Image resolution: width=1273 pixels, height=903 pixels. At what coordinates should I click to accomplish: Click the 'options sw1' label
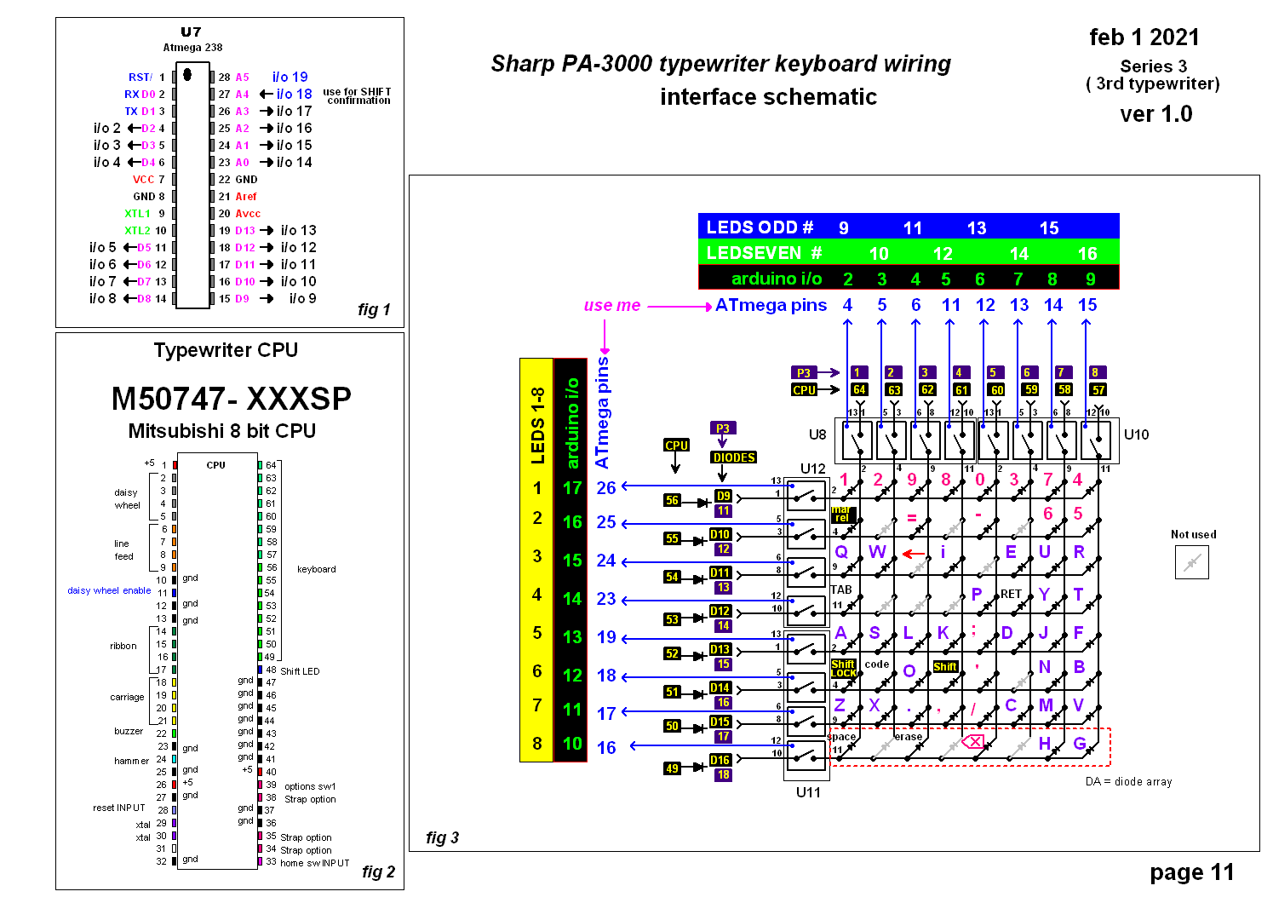[x=310, y=786]
